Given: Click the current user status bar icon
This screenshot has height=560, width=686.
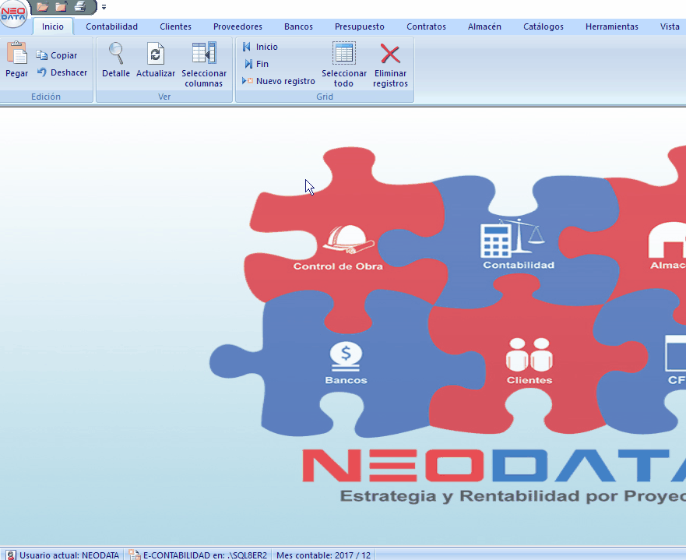Looking at the screenshot, I should 11,555.
